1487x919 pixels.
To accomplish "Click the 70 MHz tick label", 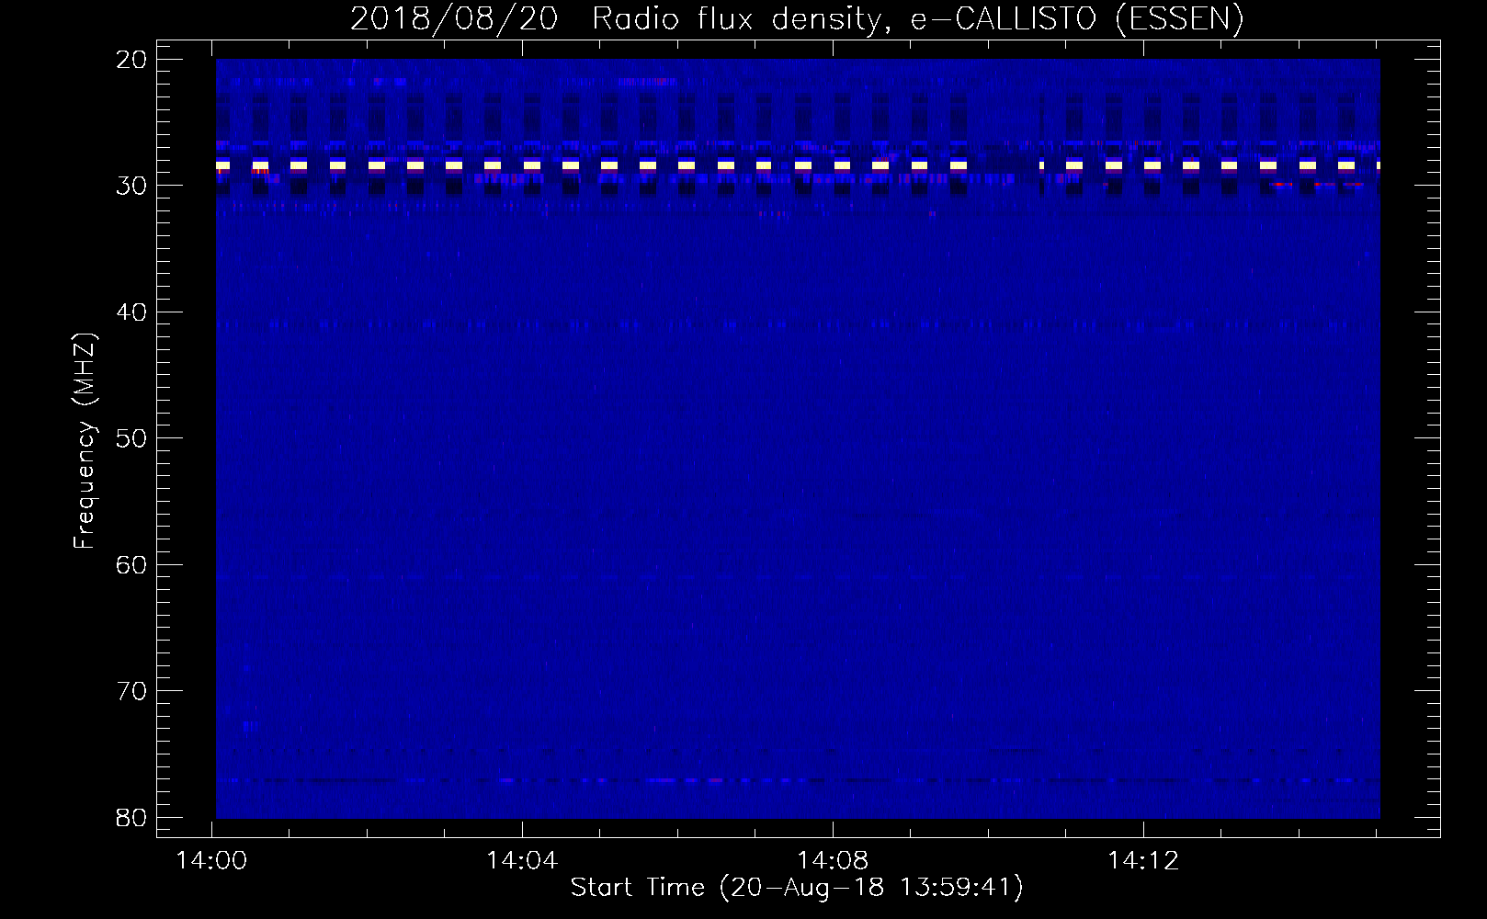I will point(131,691).
